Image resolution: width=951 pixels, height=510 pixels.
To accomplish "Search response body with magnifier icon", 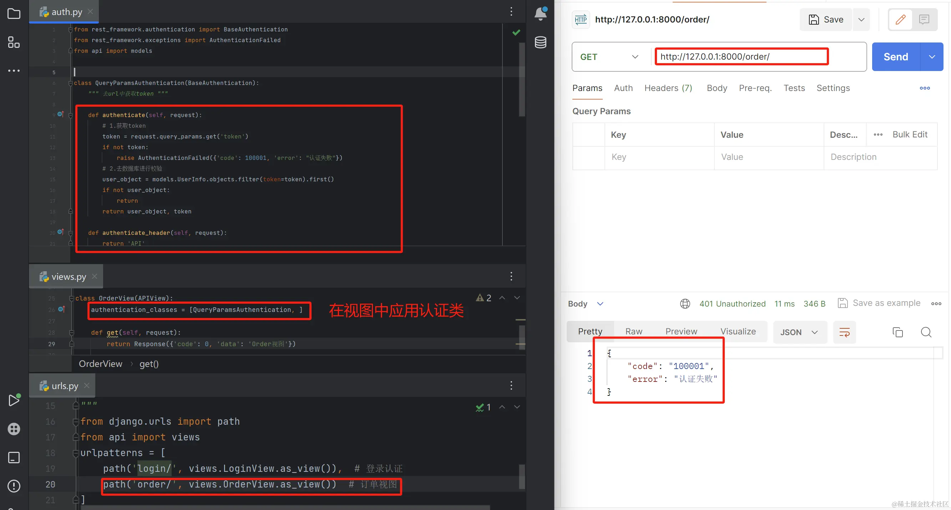I will pyautogui.click(x=926, y=332).
